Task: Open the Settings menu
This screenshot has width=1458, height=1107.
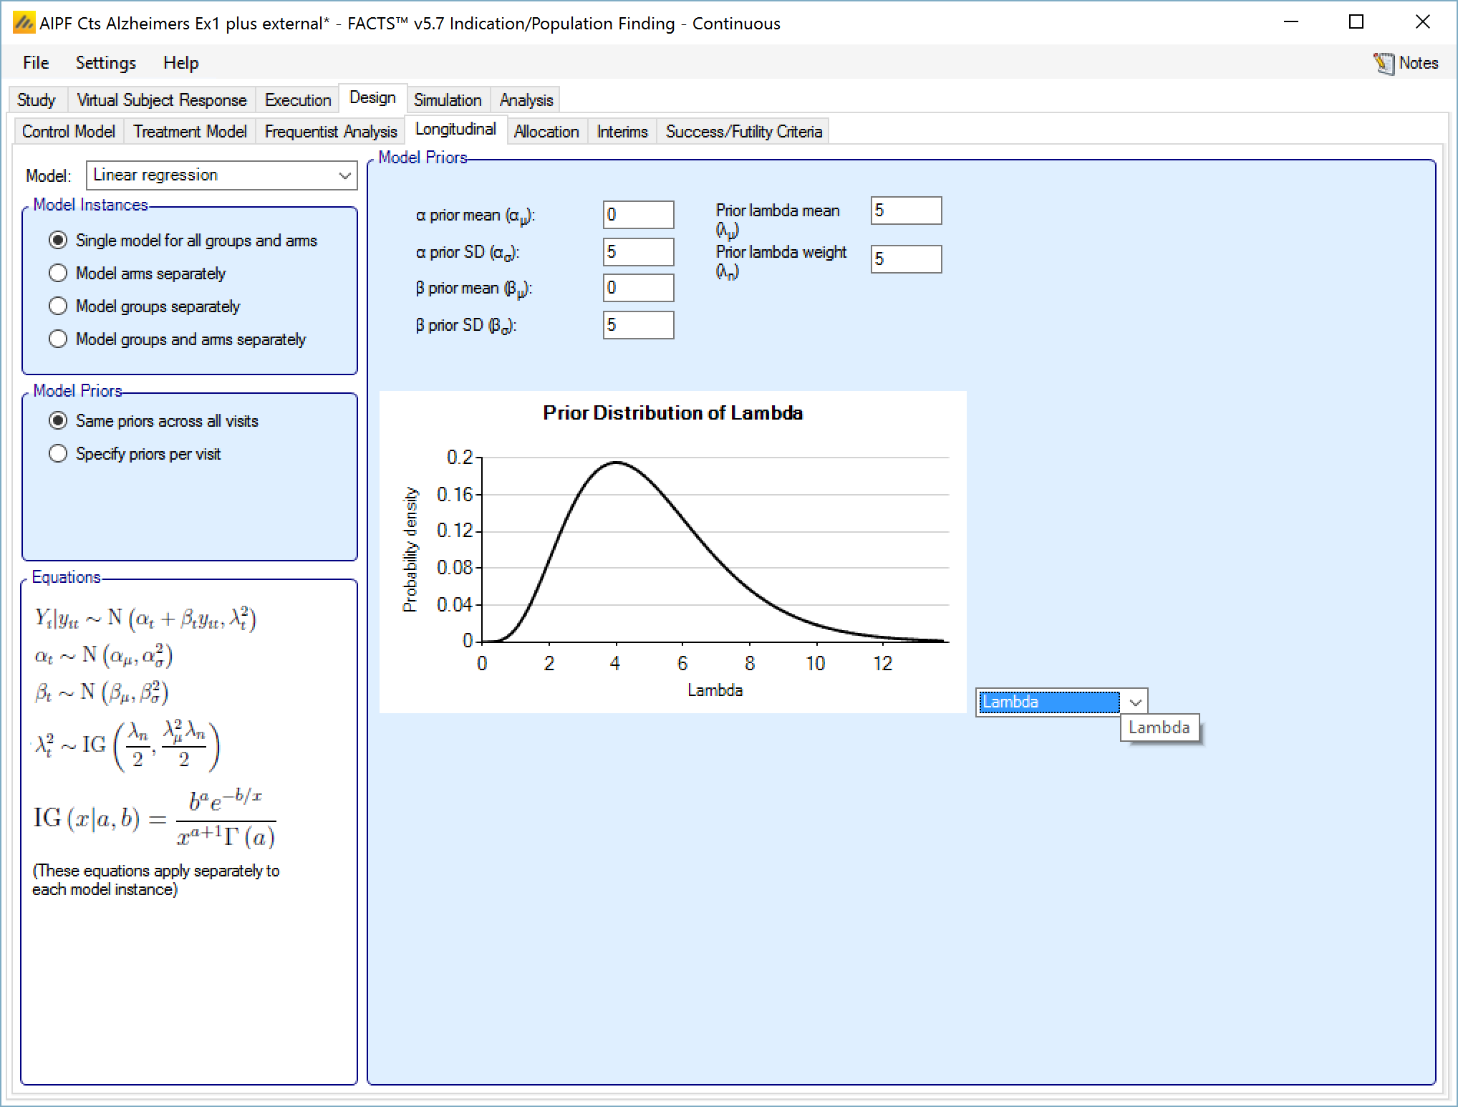Action: (x=105, y=63)
